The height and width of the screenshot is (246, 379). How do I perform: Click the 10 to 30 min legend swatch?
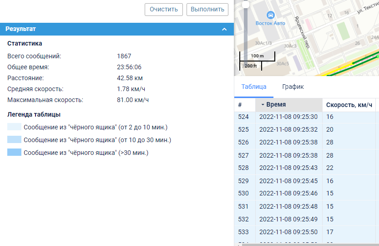(x=14, y=140)
